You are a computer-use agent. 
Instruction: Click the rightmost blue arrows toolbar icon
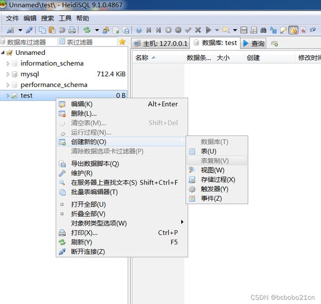click(313, 30)
